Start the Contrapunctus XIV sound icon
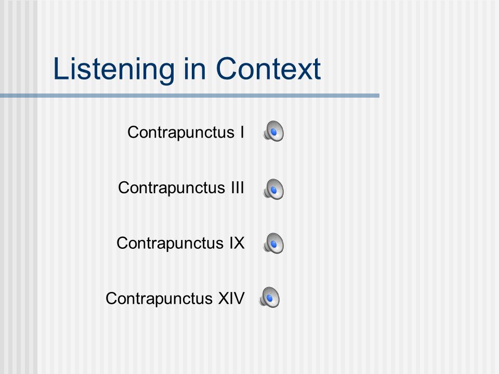This screenshot has width=499, height=374. (269, 297)
